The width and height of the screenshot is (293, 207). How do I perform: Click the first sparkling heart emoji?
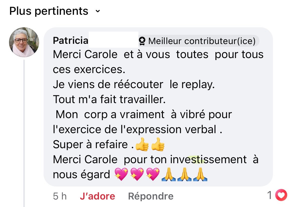coord(121,174)
